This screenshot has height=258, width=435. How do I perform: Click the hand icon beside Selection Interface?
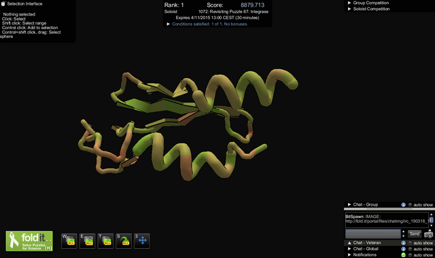(3, 3)
